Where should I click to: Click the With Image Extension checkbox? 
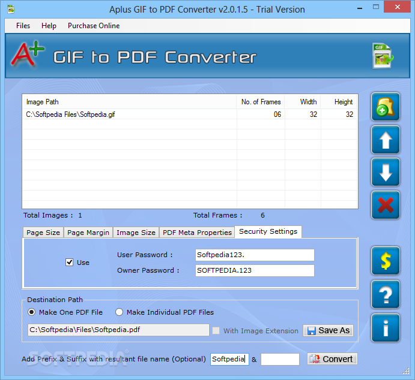point(216,331)
